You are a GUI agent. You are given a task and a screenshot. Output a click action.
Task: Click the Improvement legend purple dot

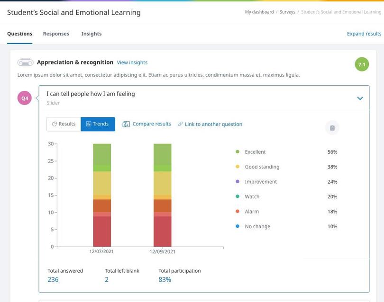click(x=238, y=181)
